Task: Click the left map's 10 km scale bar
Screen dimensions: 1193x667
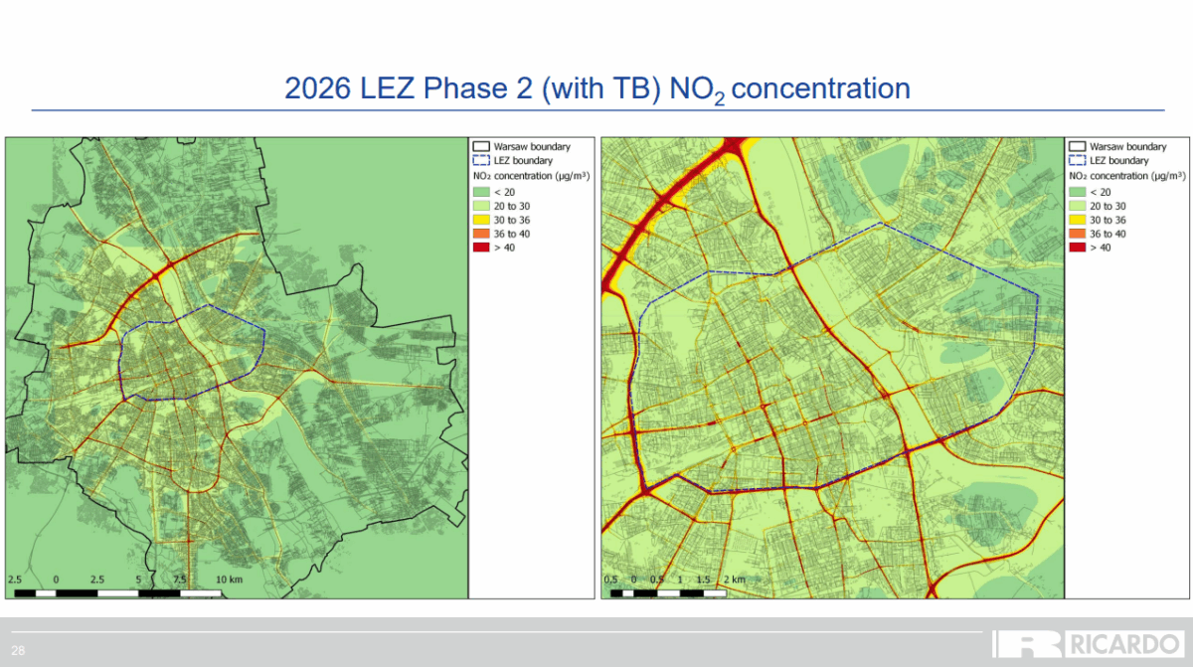Action: (117, 592)
